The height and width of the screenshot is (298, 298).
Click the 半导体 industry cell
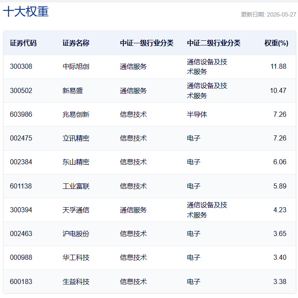point(197,115)
